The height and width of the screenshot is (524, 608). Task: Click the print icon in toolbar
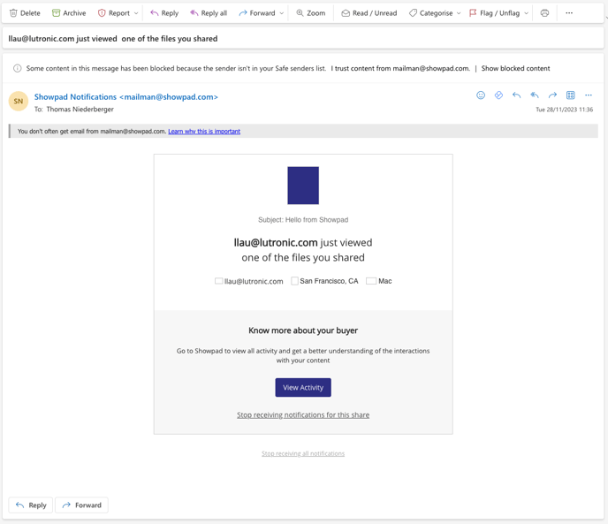pyautogui.click(x=544, y=13)
